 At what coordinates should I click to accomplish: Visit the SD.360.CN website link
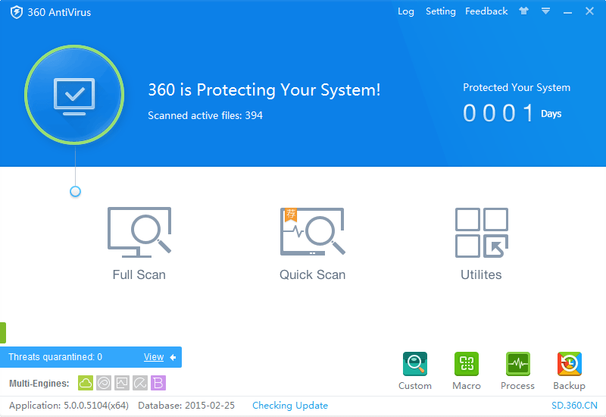pos(574,406)
